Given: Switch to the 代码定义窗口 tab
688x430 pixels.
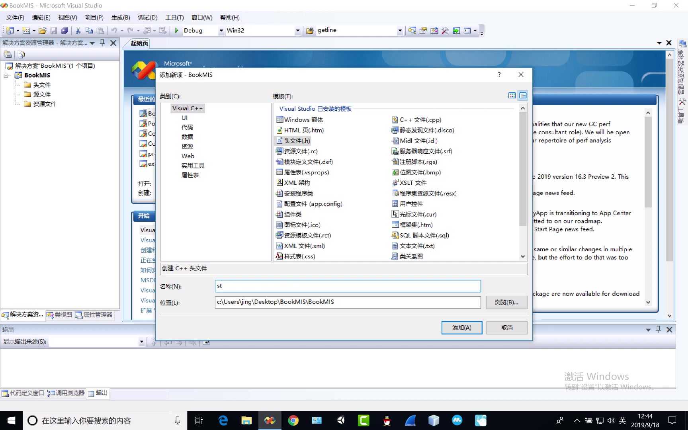Looking at the screenshot, I should point(23,393).
